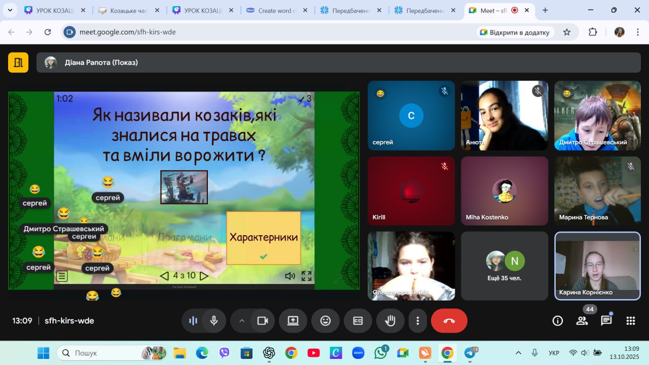Go to next quiz question arrow
This screenshot has height=365, width=649.
[204, 276]
